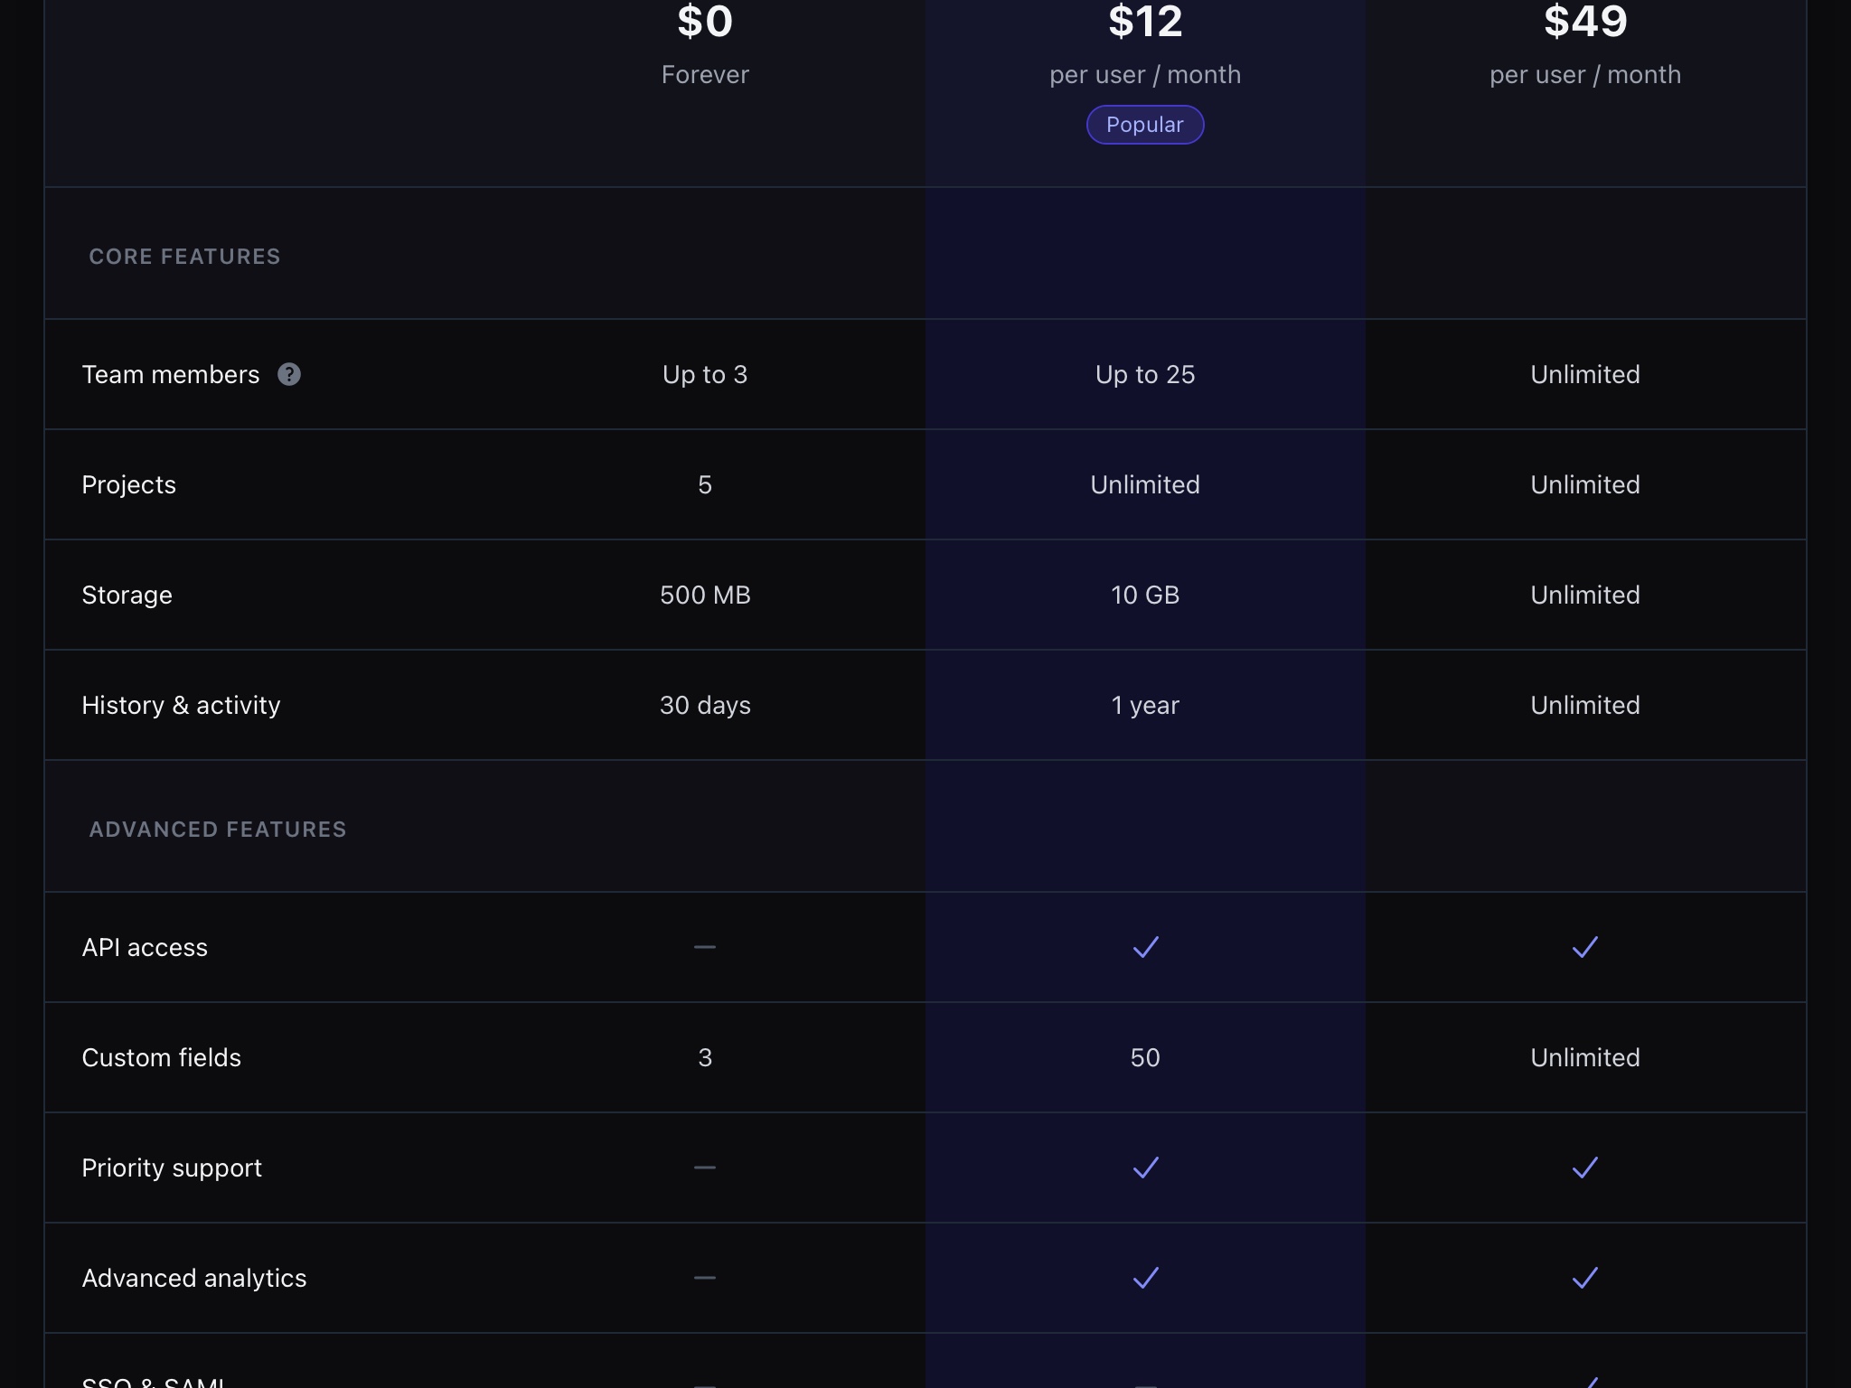This screenshot has width=1851, height=1388.
Task: Click the Priority support checkmark in Enterprise column
Action: pyautogui.click(x=1584, y=1168)
